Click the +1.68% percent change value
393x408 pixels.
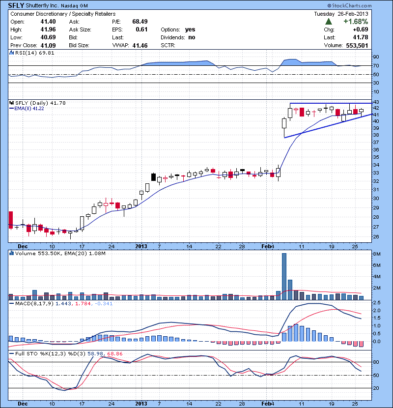356,22
